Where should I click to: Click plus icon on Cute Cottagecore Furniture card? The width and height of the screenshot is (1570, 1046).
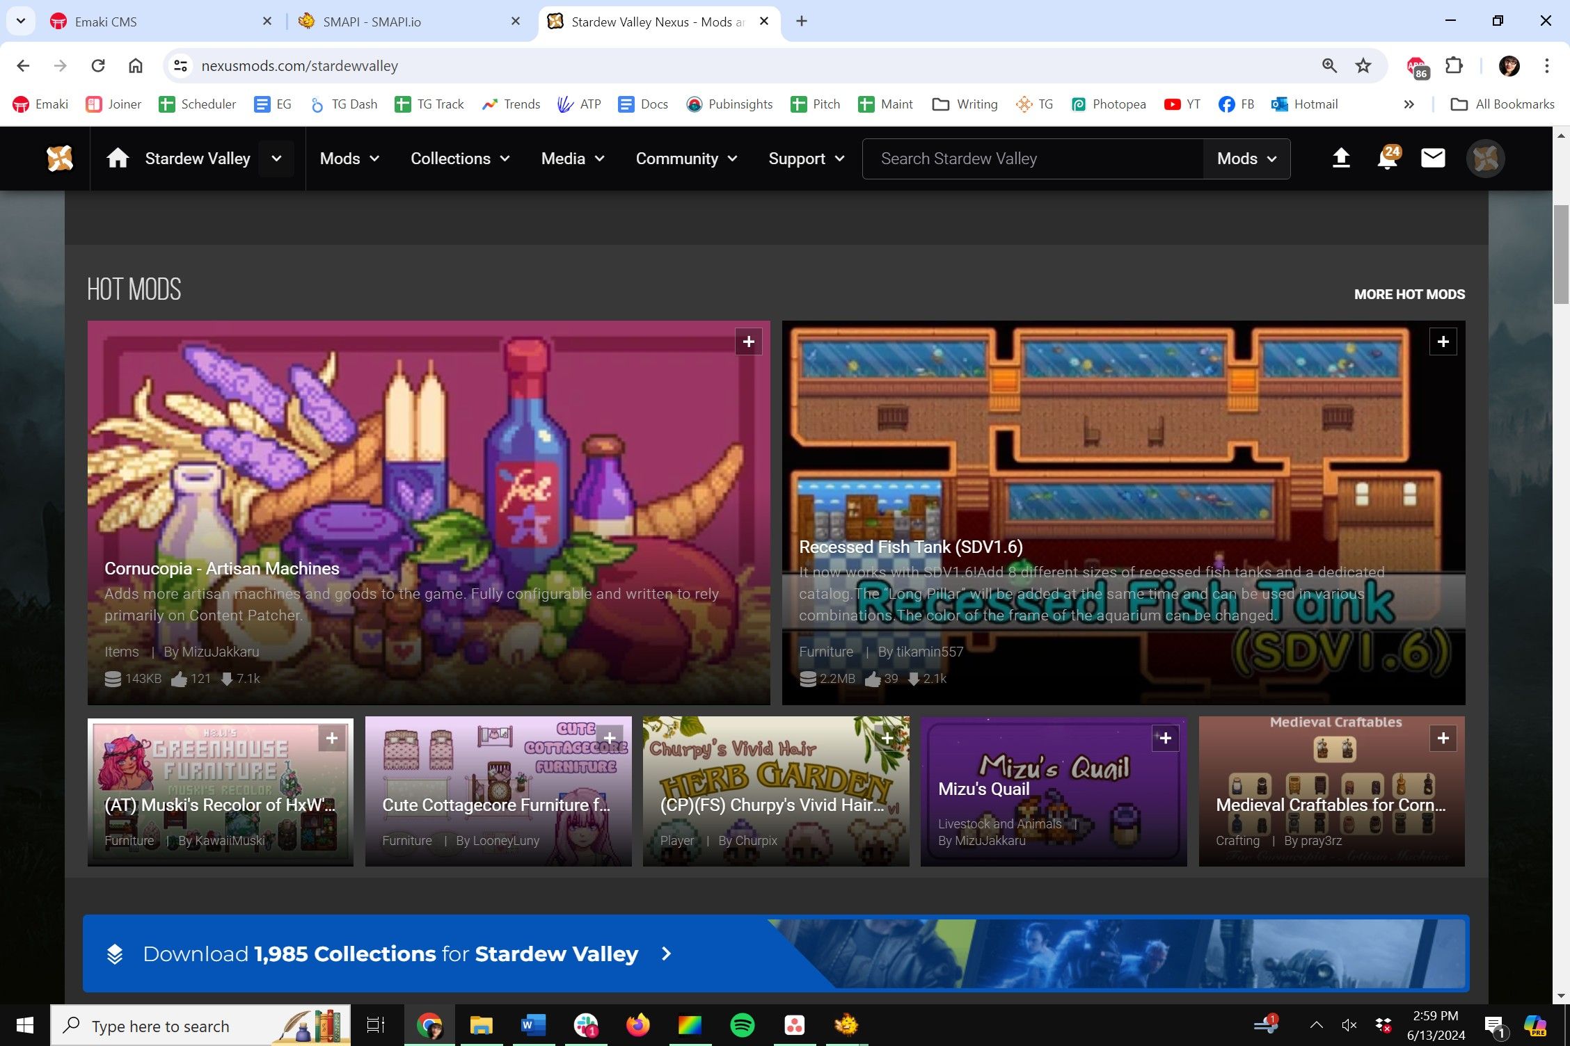pos(610,738)
